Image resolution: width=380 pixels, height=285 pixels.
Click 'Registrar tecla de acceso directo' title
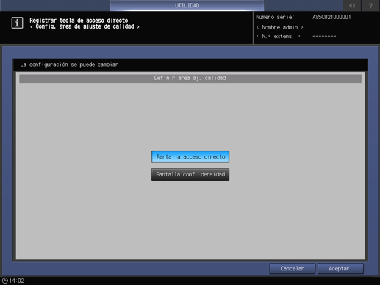click(79, 20)
